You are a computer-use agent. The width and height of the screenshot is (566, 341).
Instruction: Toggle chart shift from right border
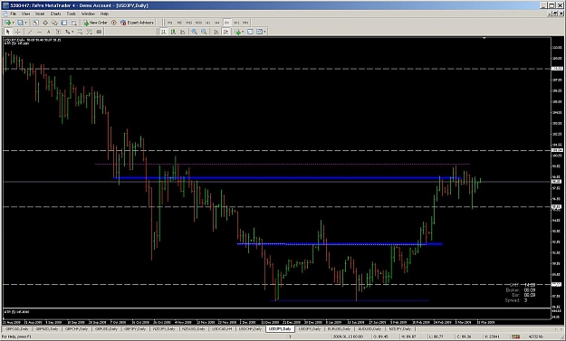click(226, 32)
